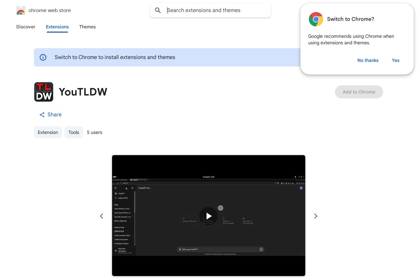Accept with the Yes button
Image resolution: width=417 pixels, height=278 pixels.
[395, 60]
